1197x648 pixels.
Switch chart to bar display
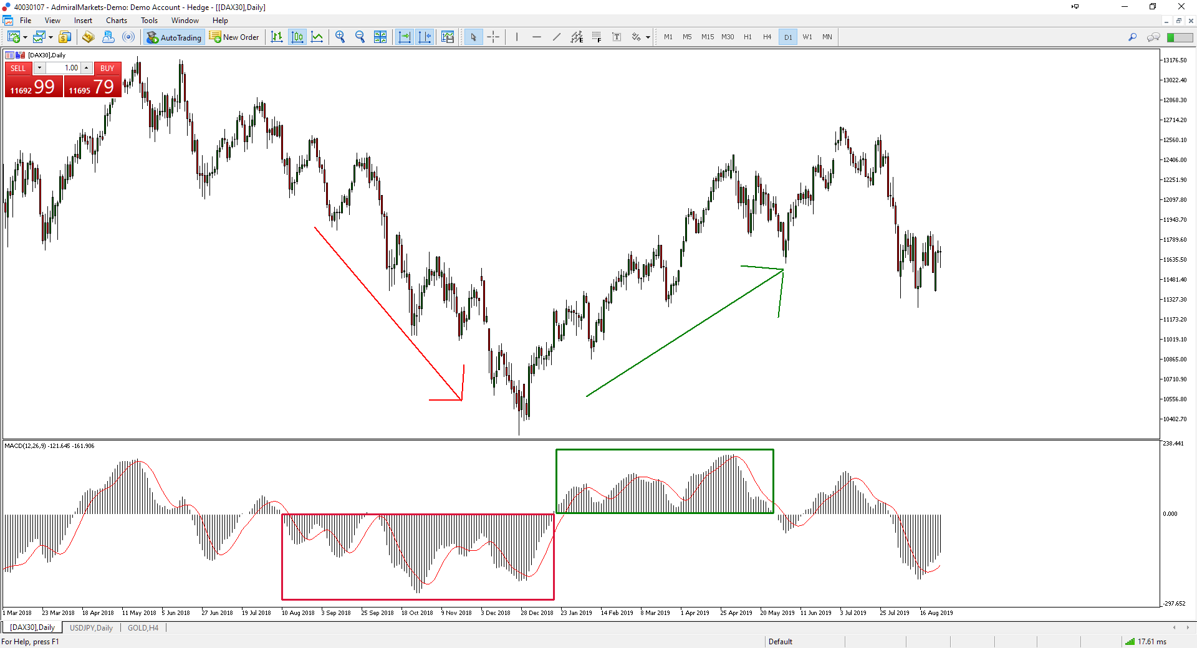coord(276,37)
